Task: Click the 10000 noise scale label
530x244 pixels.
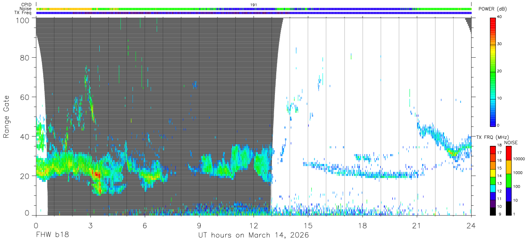Action: pyautogui.click(x=519, y=159)
